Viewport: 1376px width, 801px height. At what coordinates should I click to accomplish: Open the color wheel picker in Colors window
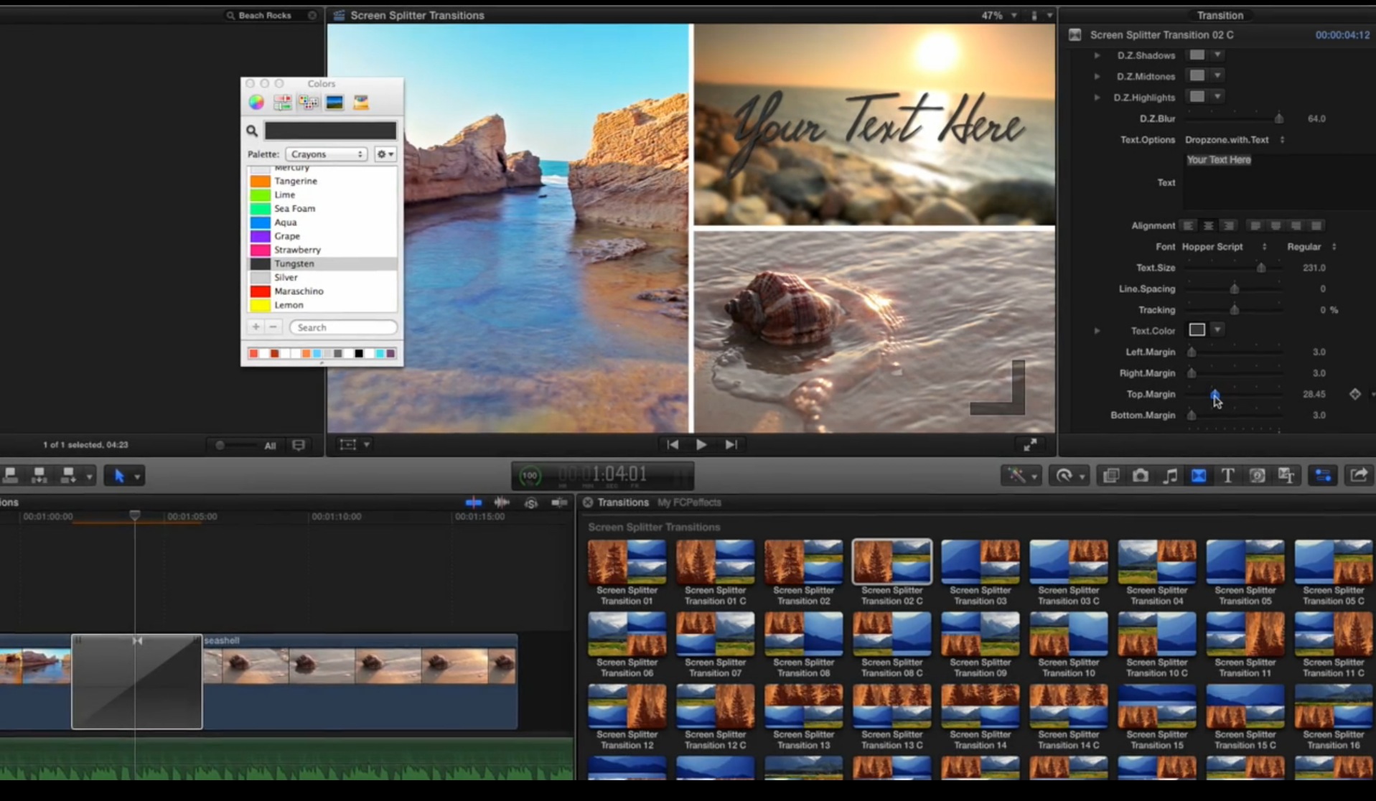pyautogui.click(x=256, y=101)
